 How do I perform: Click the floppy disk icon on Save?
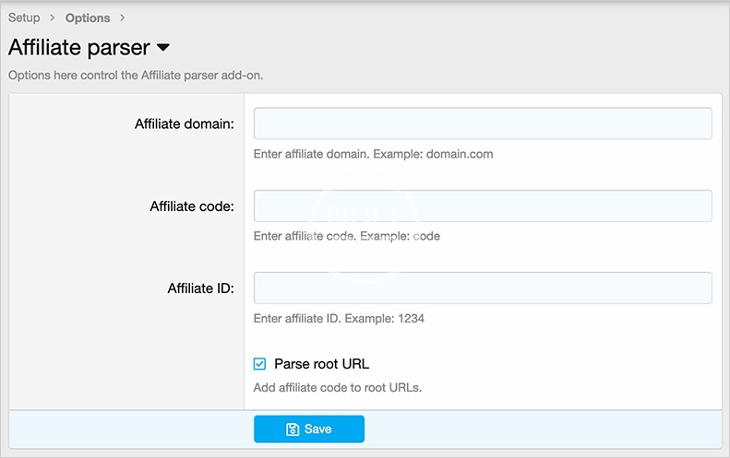[293, 429]
